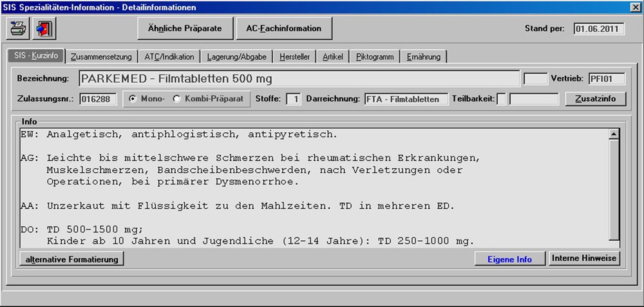This screenshot has width=644, height=307.
Task: Click the Stoffe count field
Action: [294, 99]
